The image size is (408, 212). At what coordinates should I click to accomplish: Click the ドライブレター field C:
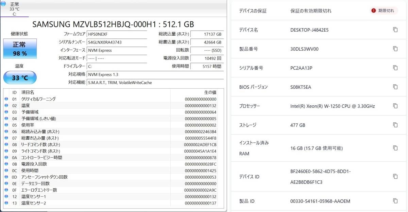tap(117, 66)
